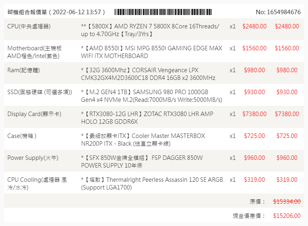Click the 原價 label
The image size is (308, 226).
[257, 202]
